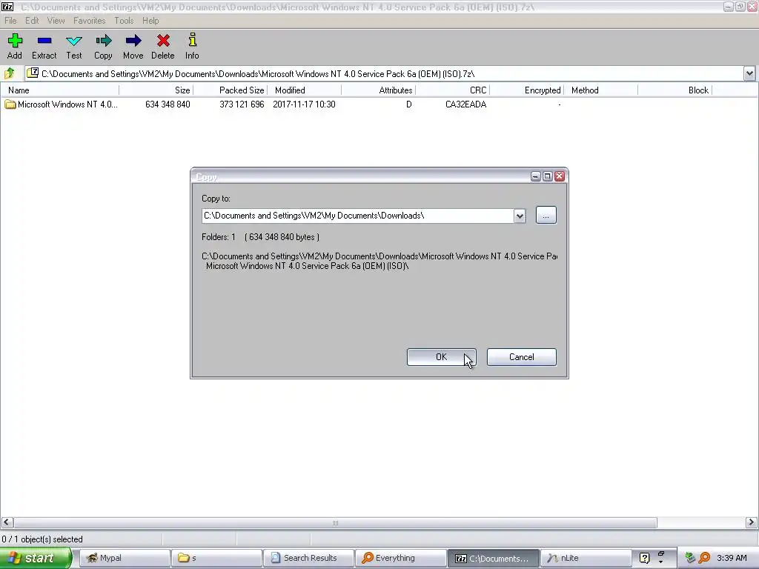
Task: Minimize the Copy dialog
Action: pyautogui.click(x=535, y=176)
